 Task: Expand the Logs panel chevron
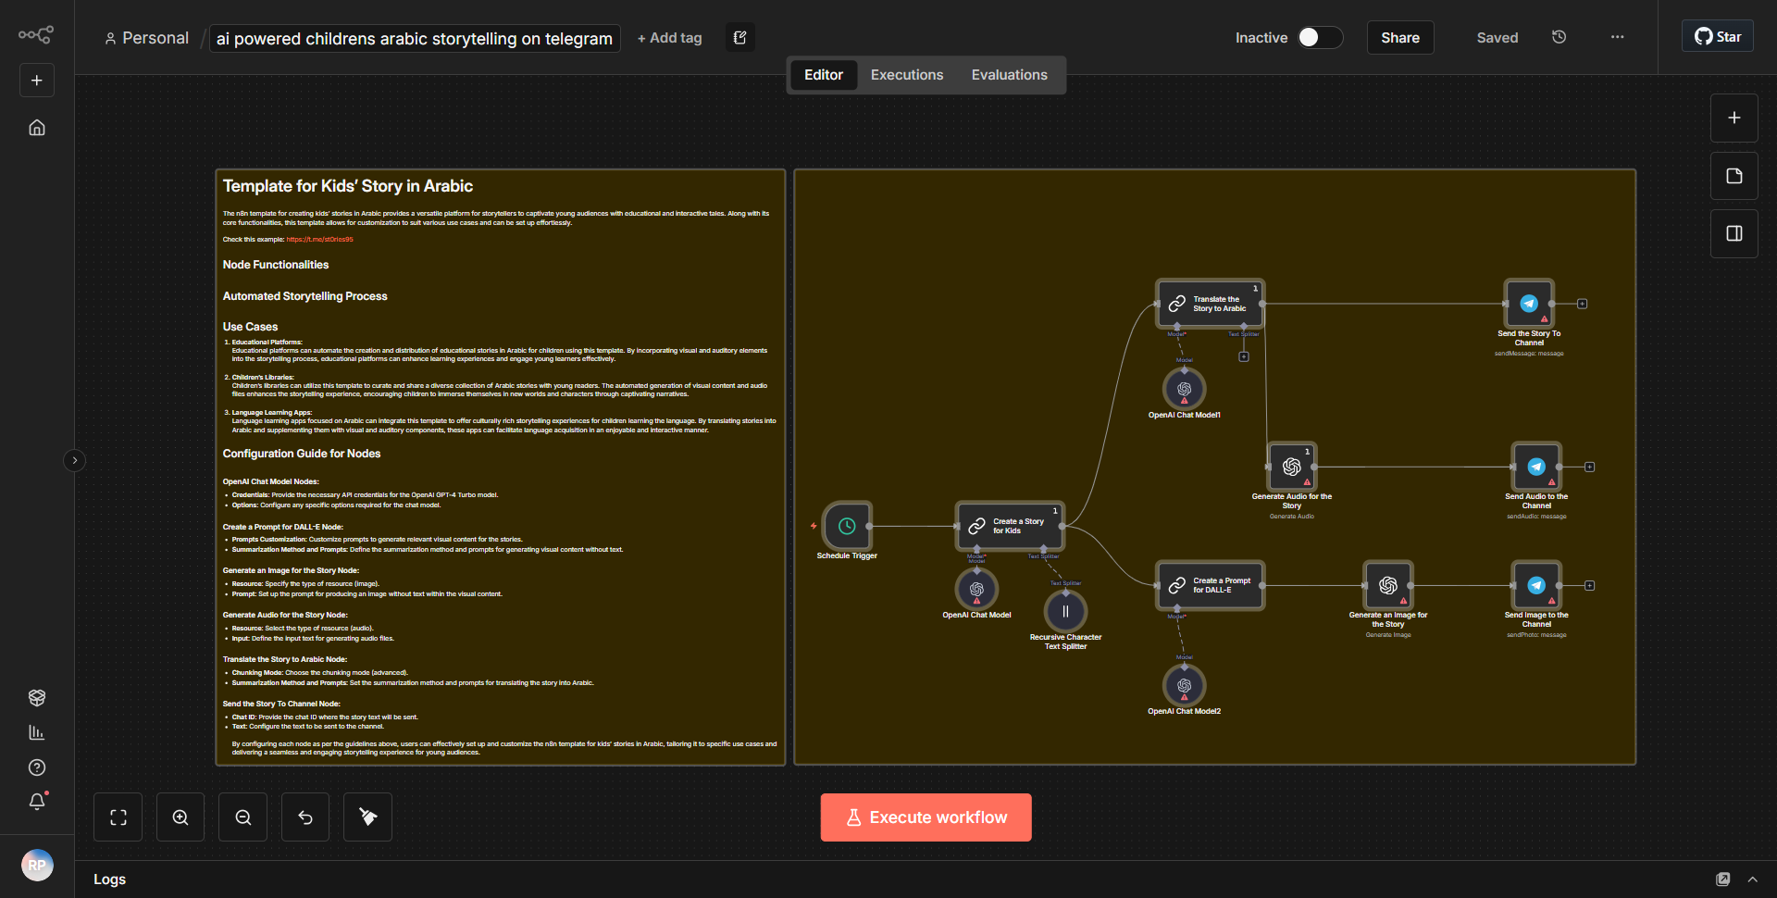(x=1753, y=879)
